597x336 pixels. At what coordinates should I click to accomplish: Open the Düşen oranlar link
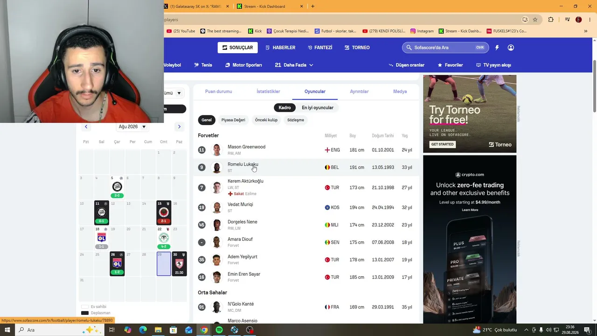click(x=406, y=65)
